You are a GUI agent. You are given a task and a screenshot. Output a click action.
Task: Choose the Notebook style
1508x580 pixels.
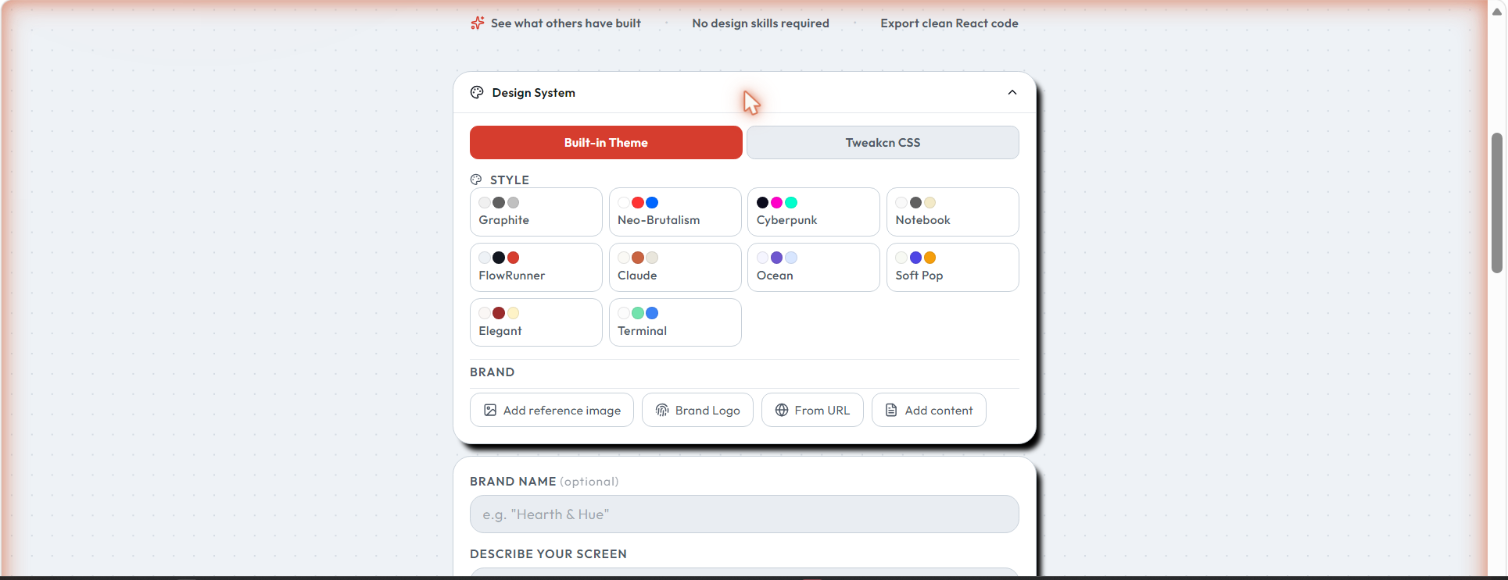click(953, 212)
